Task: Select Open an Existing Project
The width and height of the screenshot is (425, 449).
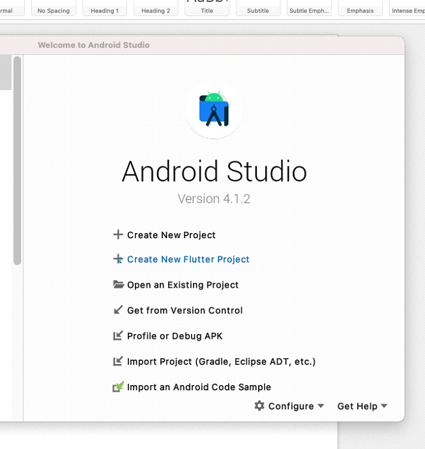Action: click(x=183, y=285)
